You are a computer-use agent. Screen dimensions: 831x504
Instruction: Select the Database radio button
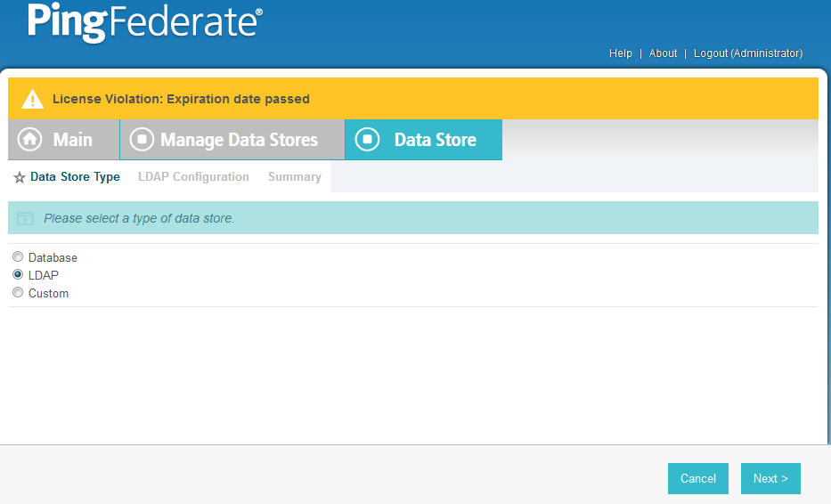18,256
